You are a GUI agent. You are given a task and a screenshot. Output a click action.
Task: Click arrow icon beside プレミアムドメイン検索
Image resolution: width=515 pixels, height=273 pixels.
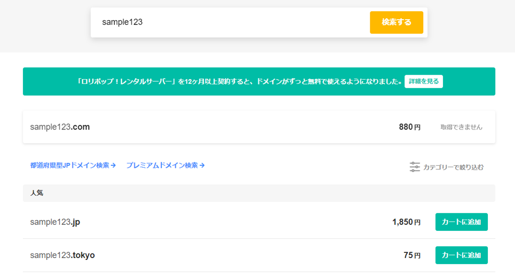point(202,165)
